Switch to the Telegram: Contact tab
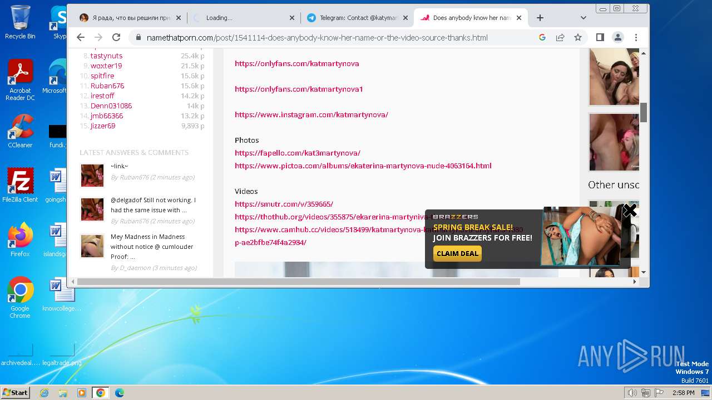Viewport: 712px width, 400px height. (x=357, y=18)
